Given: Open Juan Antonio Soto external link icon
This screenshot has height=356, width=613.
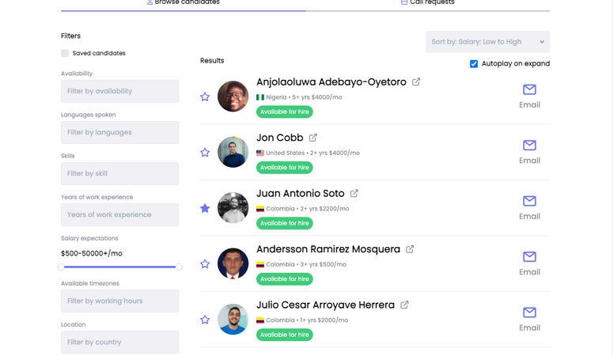Looking at the screenshot, I should pos(354,193).
